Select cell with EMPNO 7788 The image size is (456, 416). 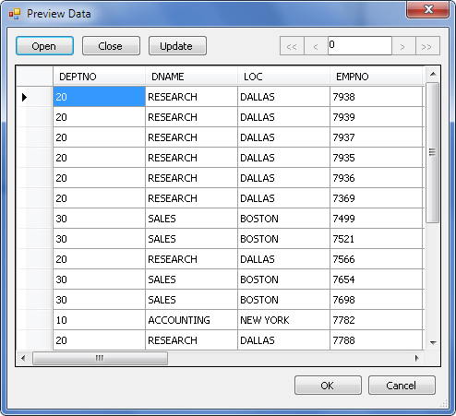click(x=376, y=340)
